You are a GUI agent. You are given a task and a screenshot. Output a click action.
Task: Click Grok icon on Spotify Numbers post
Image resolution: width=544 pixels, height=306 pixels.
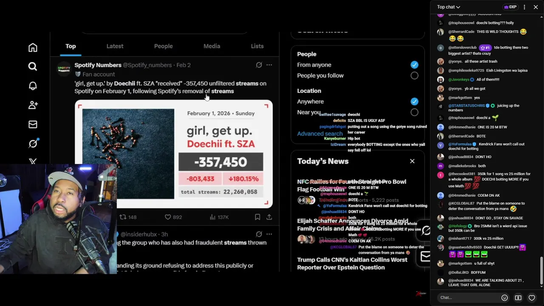(x=259, y=65)
